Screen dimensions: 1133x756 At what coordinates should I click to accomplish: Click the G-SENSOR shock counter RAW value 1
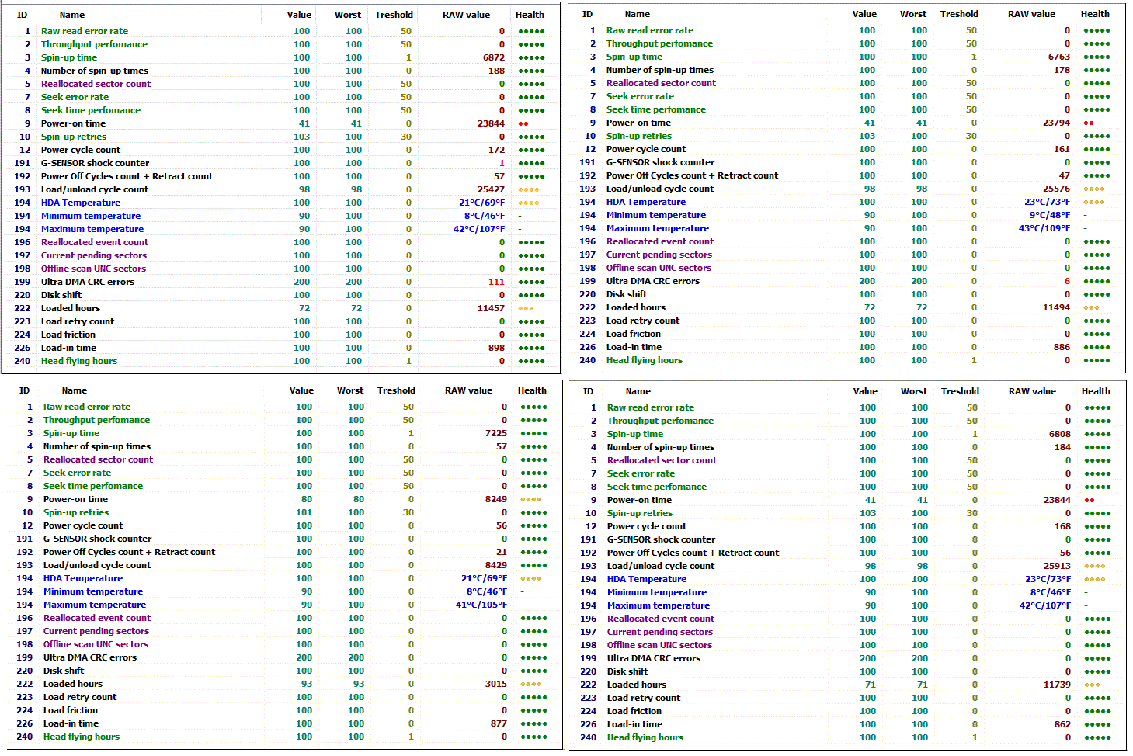(502, 163)
